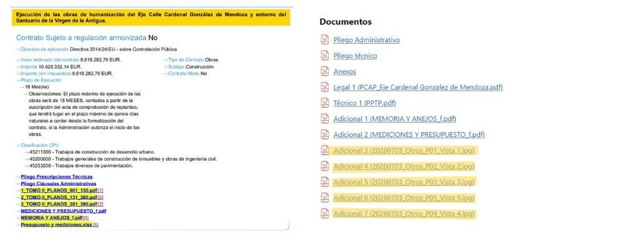Click the 'Contrato Mixto' label
This screenshot has height=244, width=624.
[x=183, y=73]
